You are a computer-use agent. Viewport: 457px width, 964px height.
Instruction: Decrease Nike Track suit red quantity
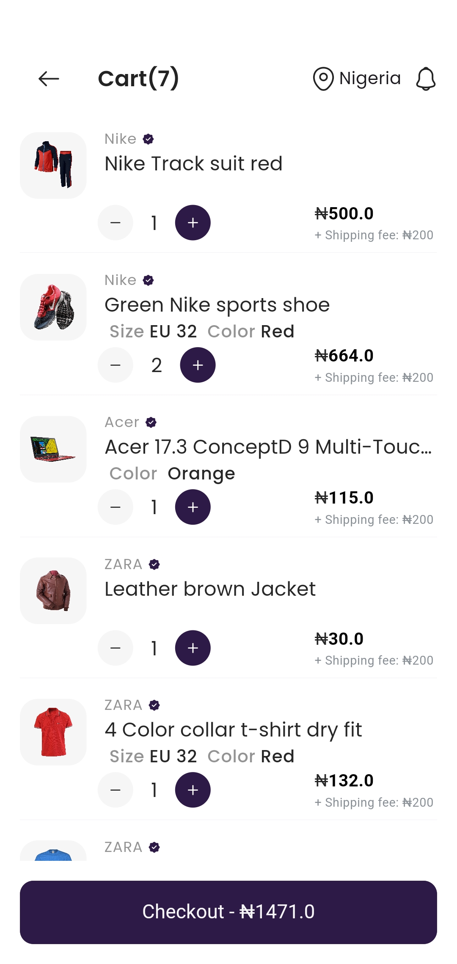pos(116,223)
